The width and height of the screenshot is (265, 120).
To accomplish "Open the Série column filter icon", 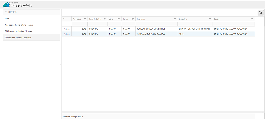I will click(x=119, y=19).
